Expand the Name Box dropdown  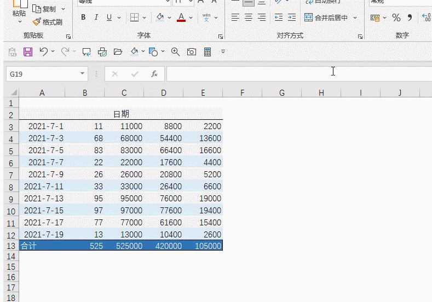pos(83,74)
